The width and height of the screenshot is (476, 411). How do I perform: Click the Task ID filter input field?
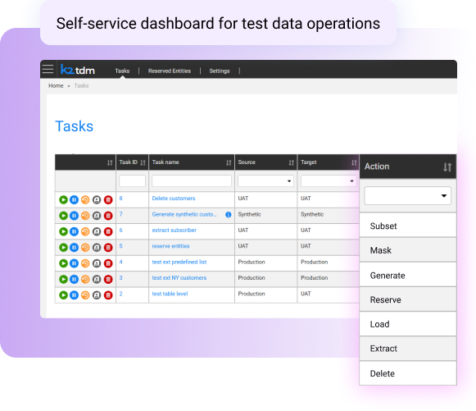(132, 180)
